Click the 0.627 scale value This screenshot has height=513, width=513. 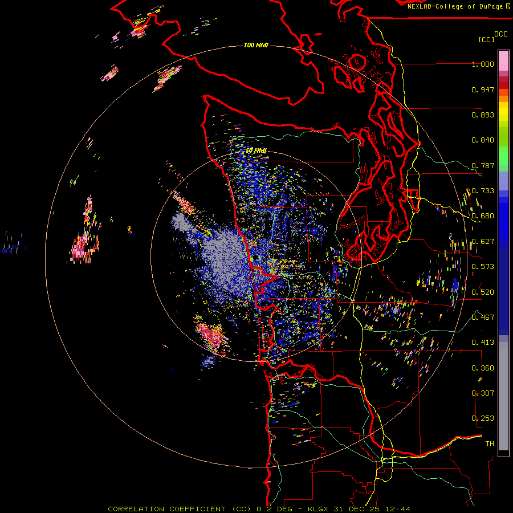pos(483,242)
